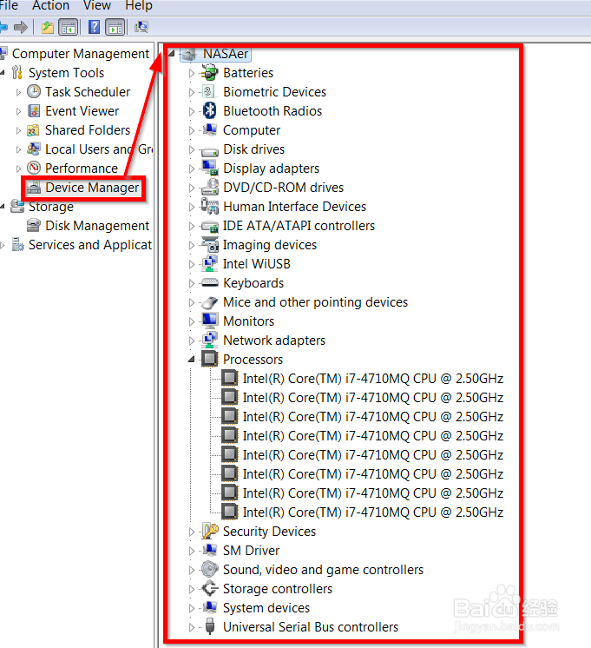Click the Device Manager icon in tree

point(34,188)
